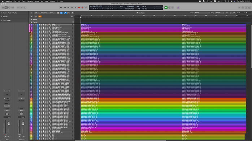Open the Library panel icon
The height and width of the screenshot is (141, 252).
3,8
